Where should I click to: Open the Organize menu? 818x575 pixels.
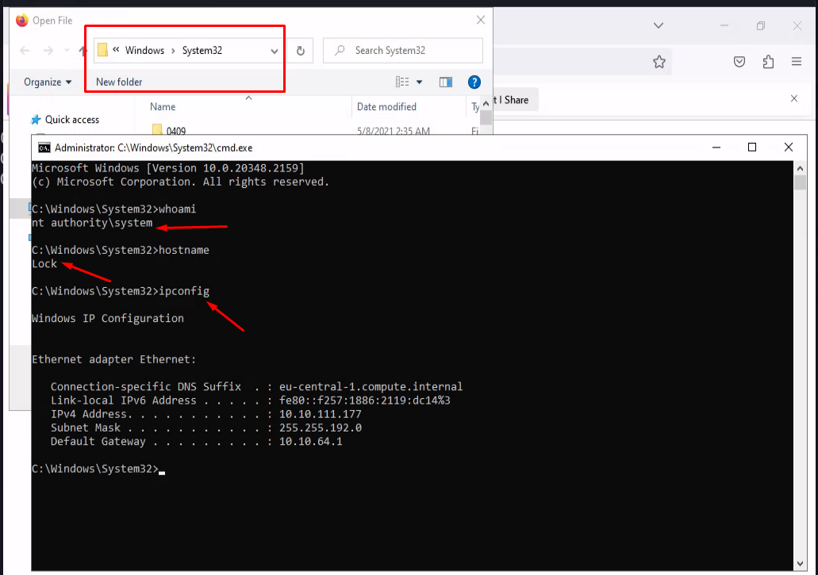(48, 82)
